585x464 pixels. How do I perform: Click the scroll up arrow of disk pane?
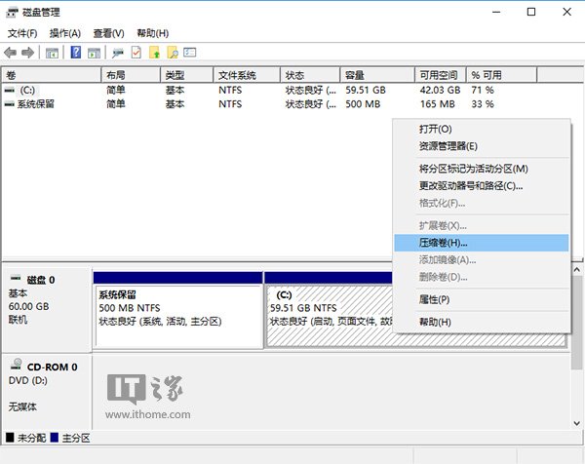[577, 269]
